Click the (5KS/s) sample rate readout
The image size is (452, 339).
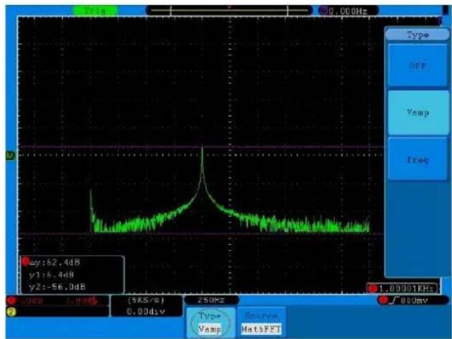coord(146,300)
